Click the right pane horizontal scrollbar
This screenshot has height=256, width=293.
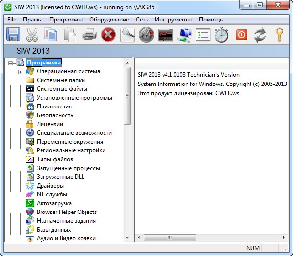pyautogui.click(x=210, y=237)
